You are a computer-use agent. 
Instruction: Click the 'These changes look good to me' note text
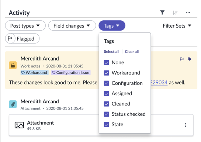(x=53, y=82)
